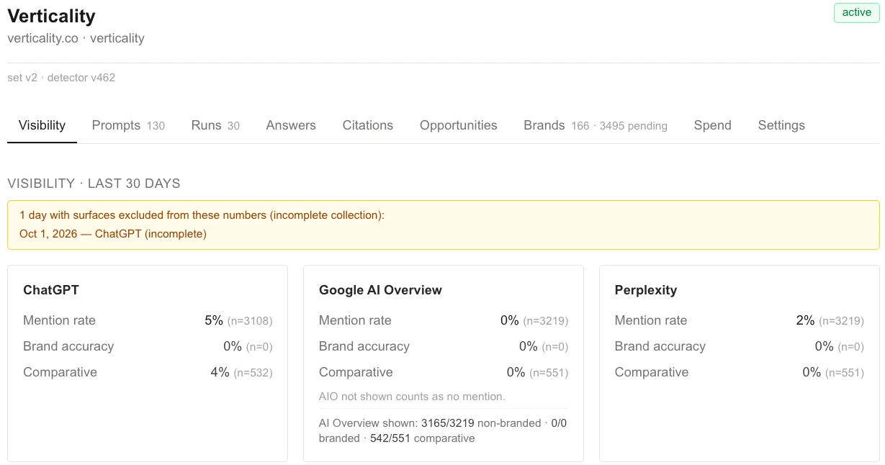This screenshot has width=885, height=465.
Task: Open the Prompts tab
Action: coord(128,125)
